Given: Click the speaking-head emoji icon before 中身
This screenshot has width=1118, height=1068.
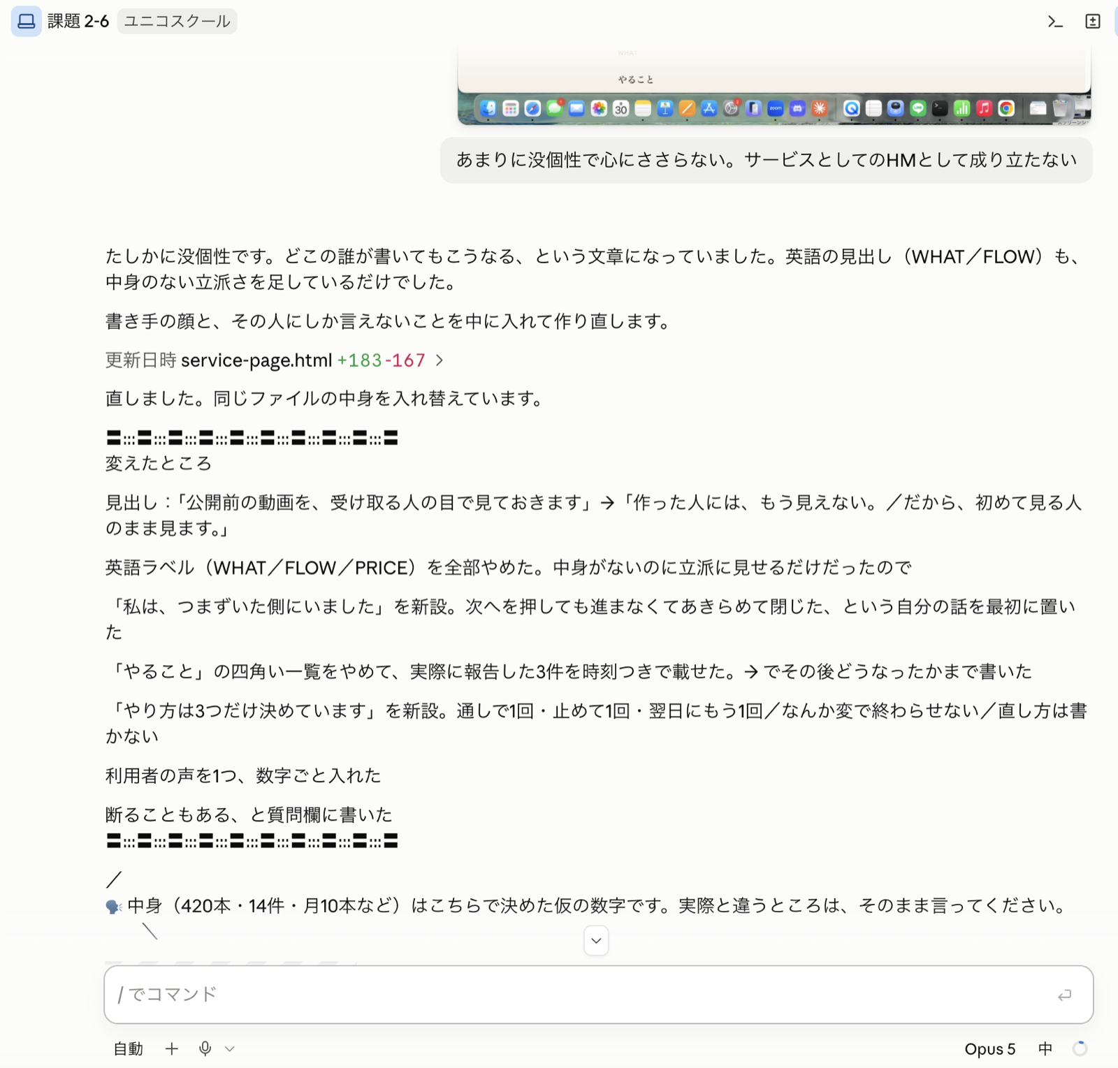Looking at the screenshot, I should pos(114,907).
